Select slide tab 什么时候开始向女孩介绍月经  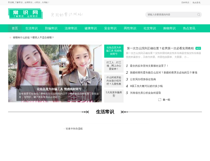pos(114,81)
